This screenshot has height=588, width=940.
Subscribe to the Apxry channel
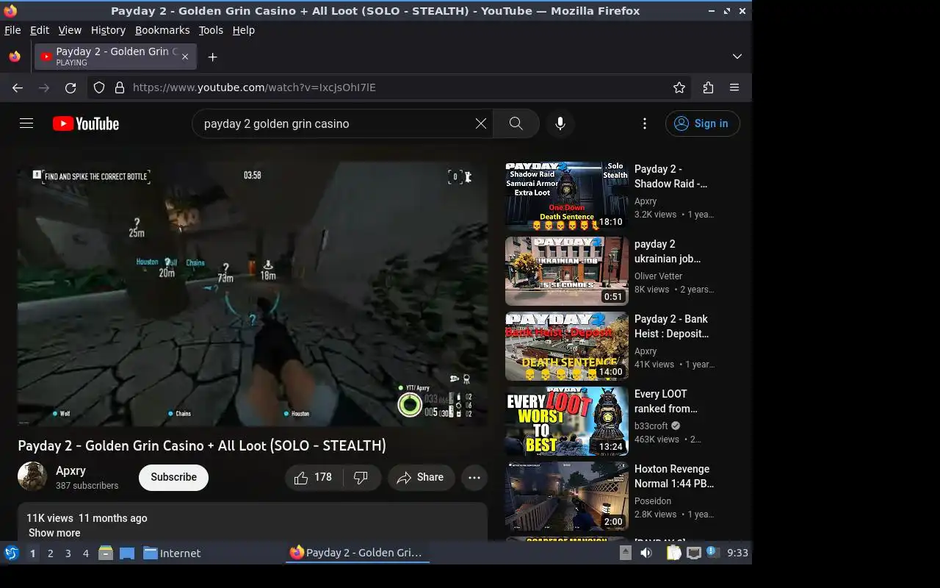(173, 477)
